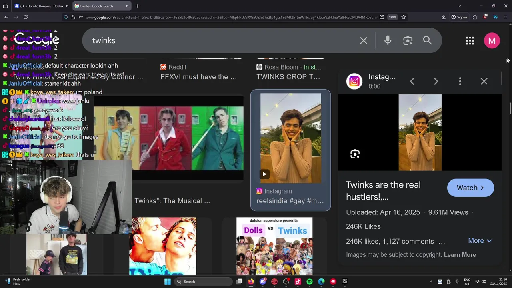
Task: Open Task View on the taskbar
Action: (x=239, y=282)
